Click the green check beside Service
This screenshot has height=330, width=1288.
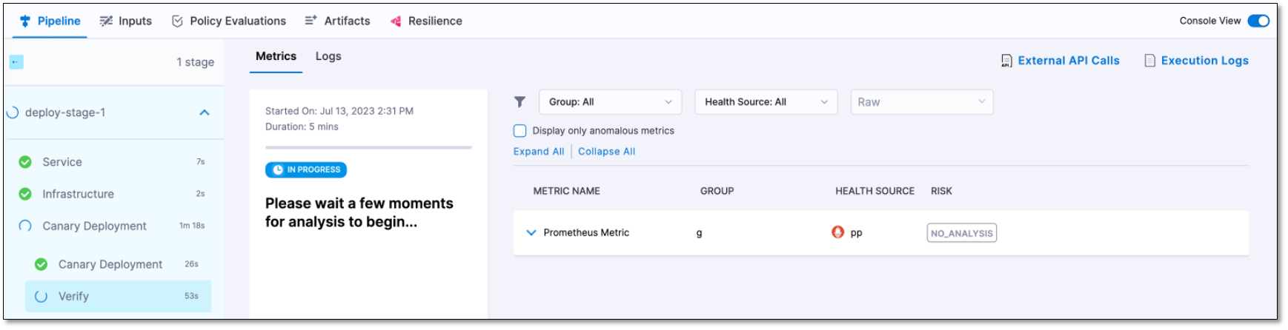pos(25,162)
